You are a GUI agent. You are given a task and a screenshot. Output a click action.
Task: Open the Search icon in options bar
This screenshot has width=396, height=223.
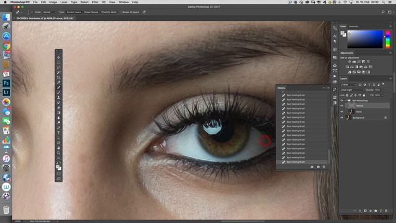coord(383,12)
